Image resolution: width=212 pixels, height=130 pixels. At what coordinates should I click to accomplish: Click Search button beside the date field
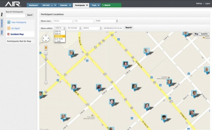tap(129, 27)
